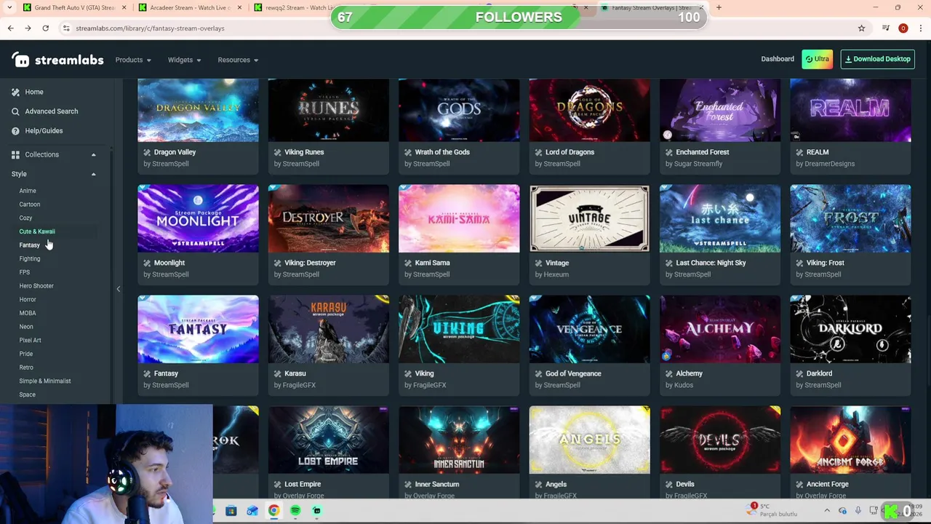Click the Download Desktop button
The image size is (931, 524).
[x=877, y=59]
